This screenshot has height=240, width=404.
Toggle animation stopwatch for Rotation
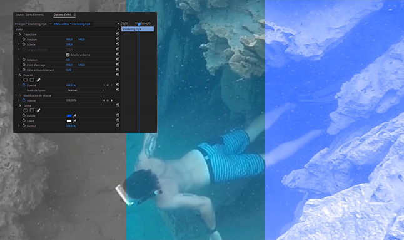(24, 60)
